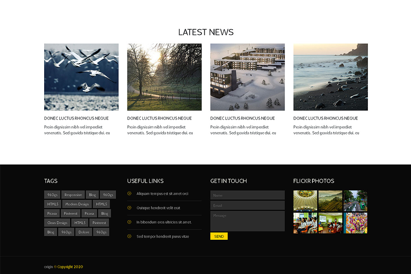Screen dimensions: 411x274
Task: Open the news headline under the rocky beach photo
Action: coord(326,118)
